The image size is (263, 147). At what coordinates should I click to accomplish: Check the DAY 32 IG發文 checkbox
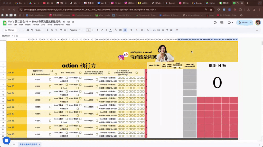click(x=50, y=80)
